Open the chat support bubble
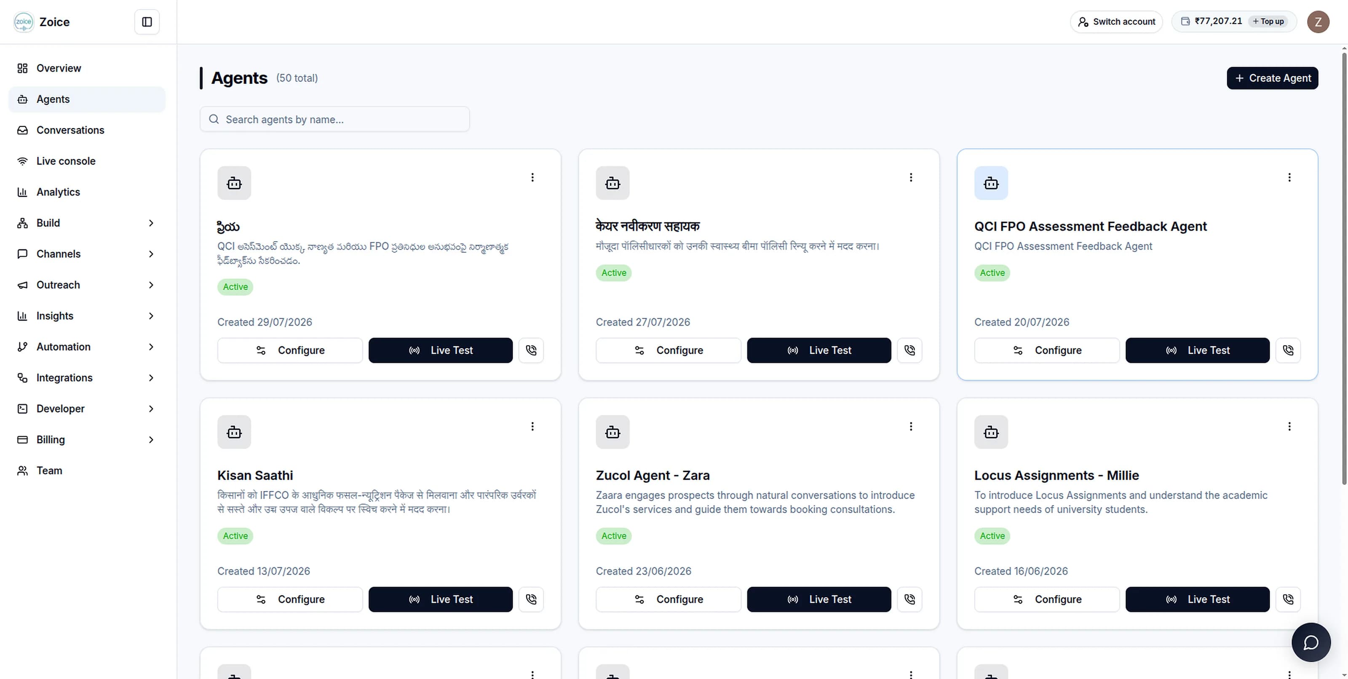The height and width of the screenshot is (679, 1348). pyautogui.click(x=1311, y=642)
